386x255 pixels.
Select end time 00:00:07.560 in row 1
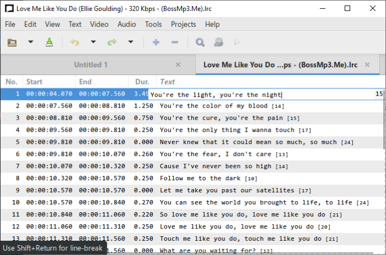[102, 94]
